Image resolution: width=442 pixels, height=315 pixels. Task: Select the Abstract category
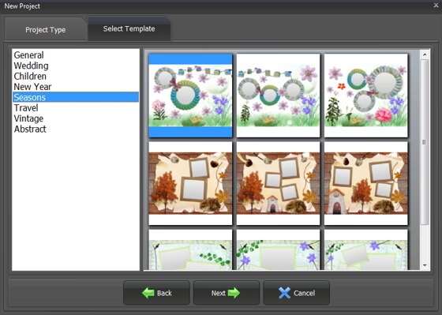click(x=30, y=129)
